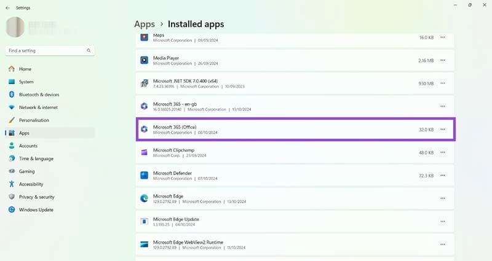
Task: Open Network & internet settings
Action: pyautogui.click(x=50, y=107)
